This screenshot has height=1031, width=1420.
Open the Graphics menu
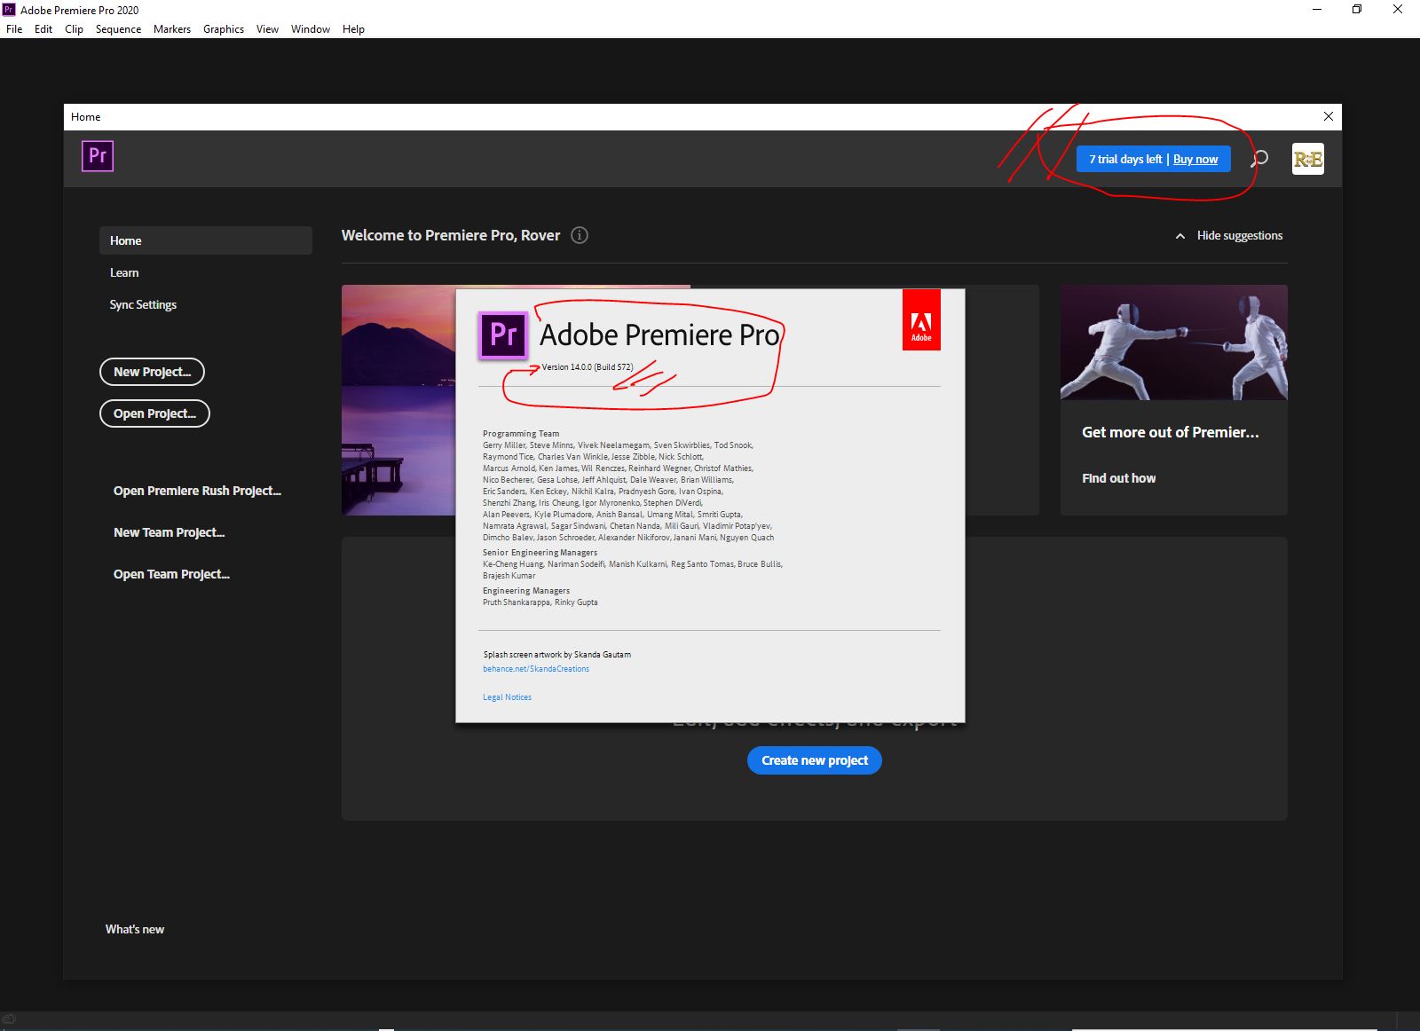224,29
